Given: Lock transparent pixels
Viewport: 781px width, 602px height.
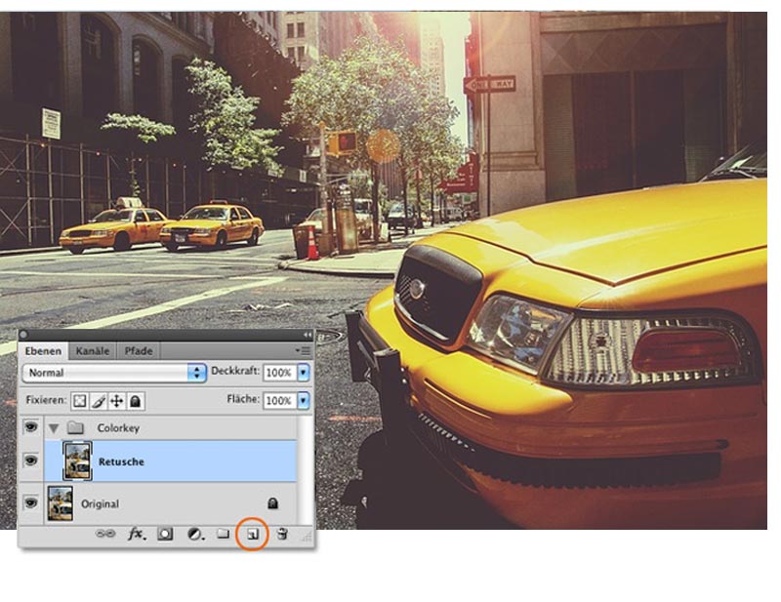Looking at the screenshot, I should 80,401.
